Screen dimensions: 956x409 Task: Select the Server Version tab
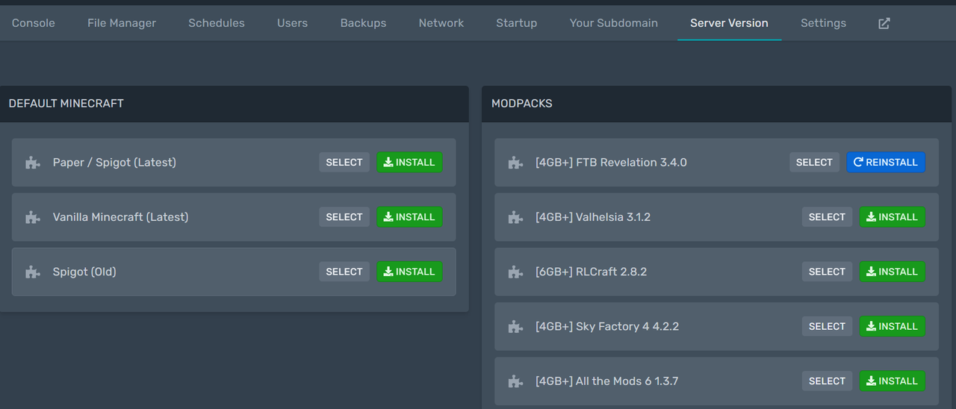click(729, 23)
